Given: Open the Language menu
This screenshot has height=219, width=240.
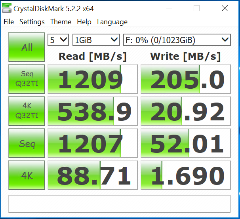Looking at the screenshot, I should click(x=112, y=22).
